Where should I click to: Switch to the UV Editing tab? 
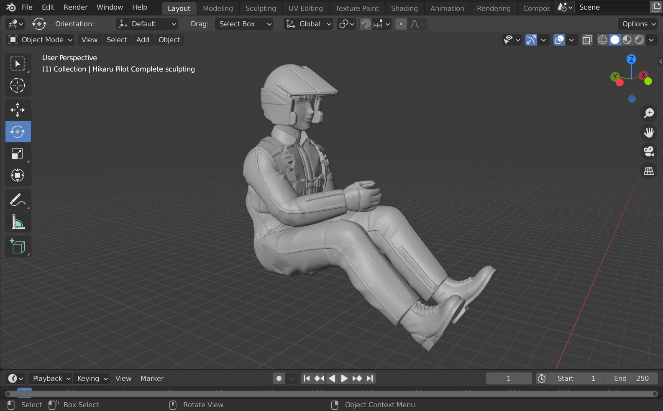click(306, 8)
